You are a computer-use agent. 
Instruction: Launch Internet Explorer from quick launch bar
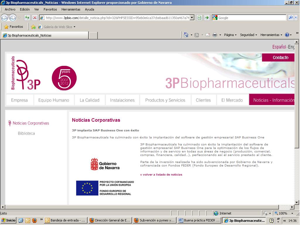pyautogui.click(x=21, y=220)
